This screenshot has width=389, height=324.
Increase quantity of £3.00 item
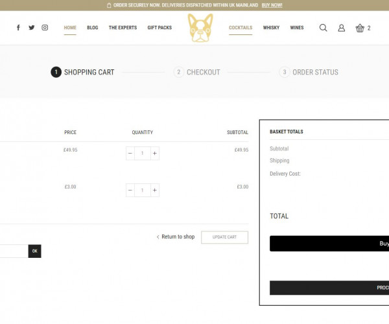tap(154, 191)
